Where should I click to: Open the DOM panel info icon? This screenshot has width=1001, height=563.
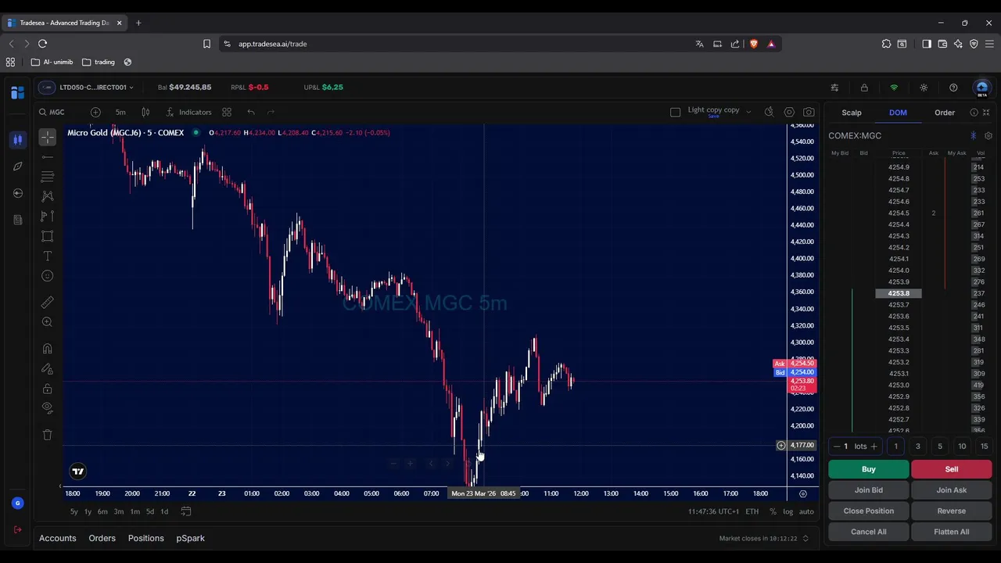(974, 113)
